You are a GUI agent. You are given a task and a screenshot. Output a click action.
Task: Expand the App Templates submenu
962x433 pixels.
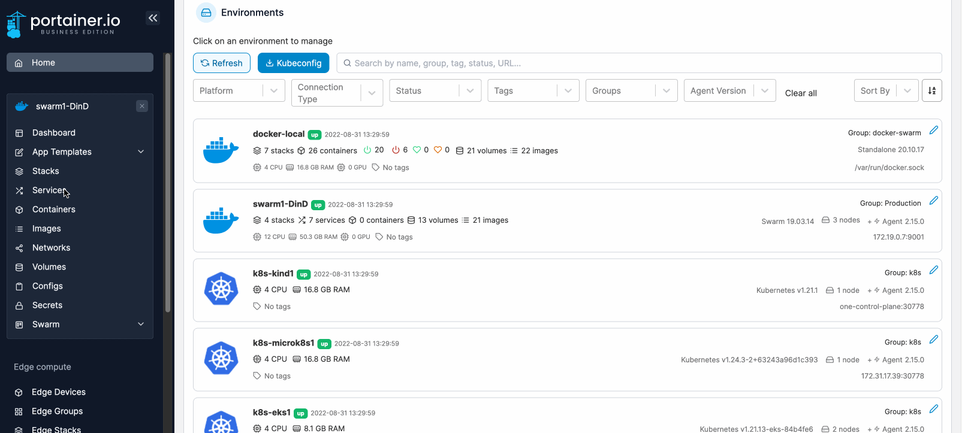point(141,152)
